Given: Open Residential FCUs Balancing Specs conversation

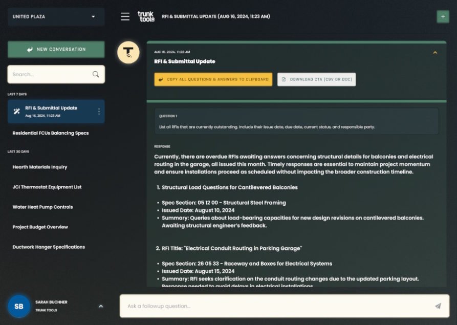Looking at the screenshot, I should pyautogui.click(x=51, y=133).
